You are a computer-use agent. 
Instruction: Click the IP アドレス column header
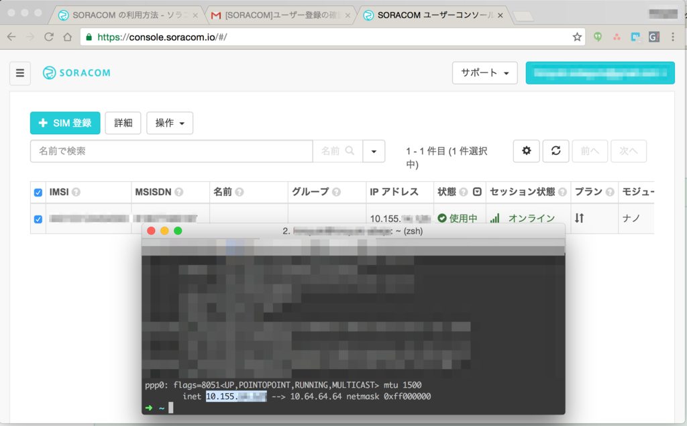[394, 192]
